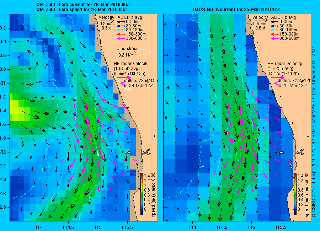
Task: Click the speed colour bar in IMOS GSLA map
Action: click(x=295, y=194)
